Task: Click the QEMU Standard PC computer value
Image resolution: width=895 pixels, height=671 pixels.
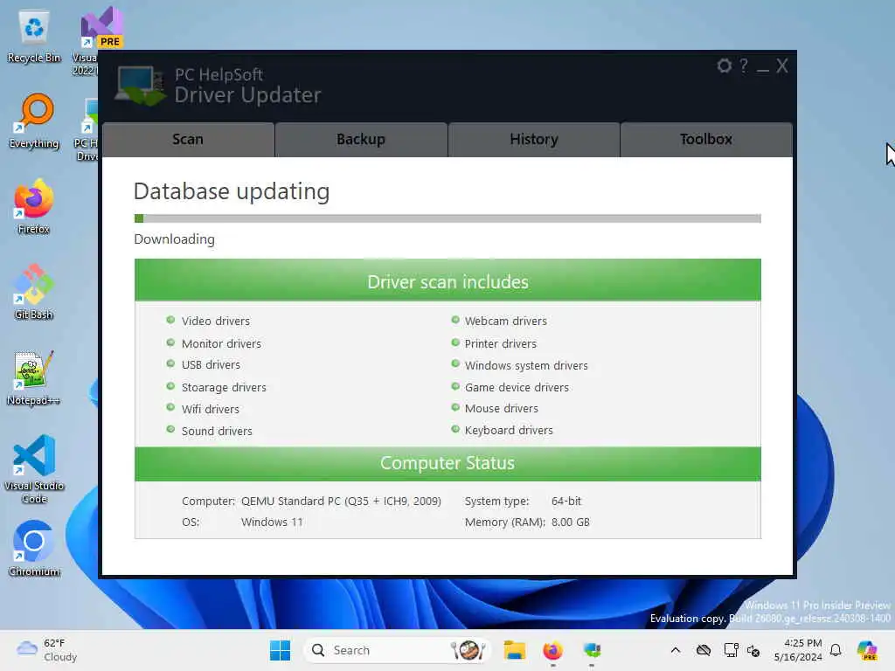Action: (341, 501)
